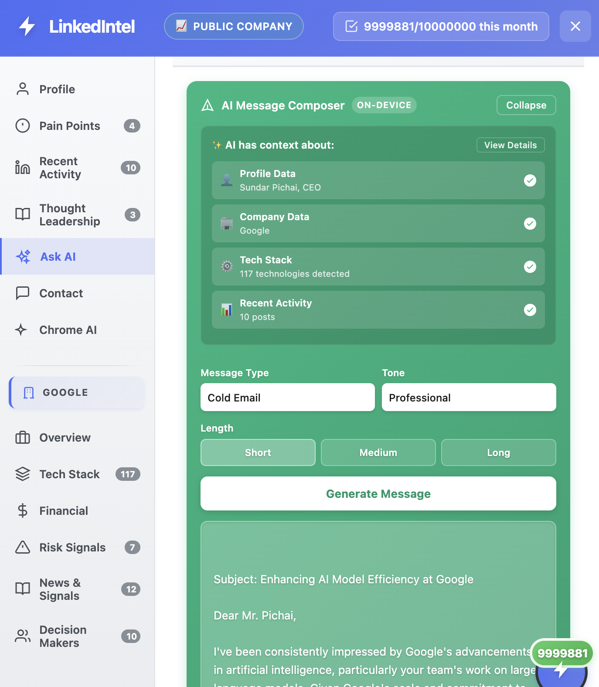
Task: Click the LinkedIntel lightning bolt logo
Action: pyautogui.click(x=27, y=26)
